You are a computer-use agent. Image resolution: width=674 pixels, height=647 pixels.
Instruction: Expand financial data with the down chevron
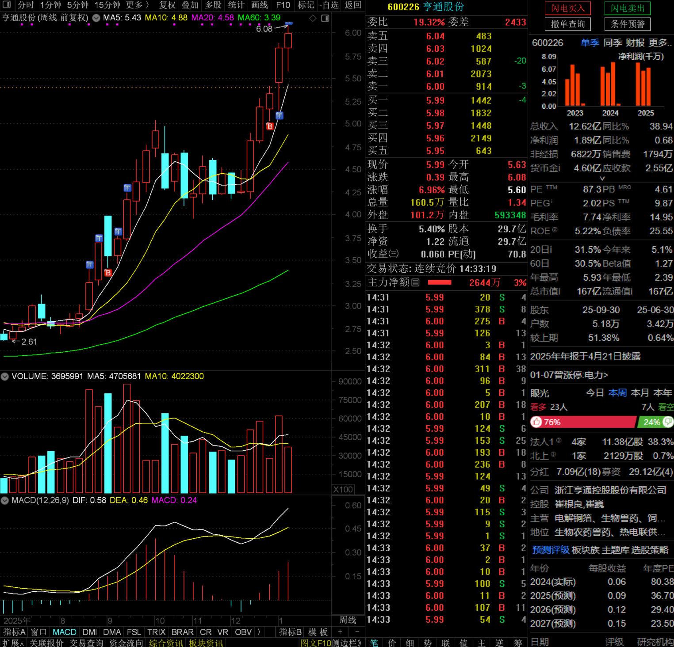click(x=602, y=179)
